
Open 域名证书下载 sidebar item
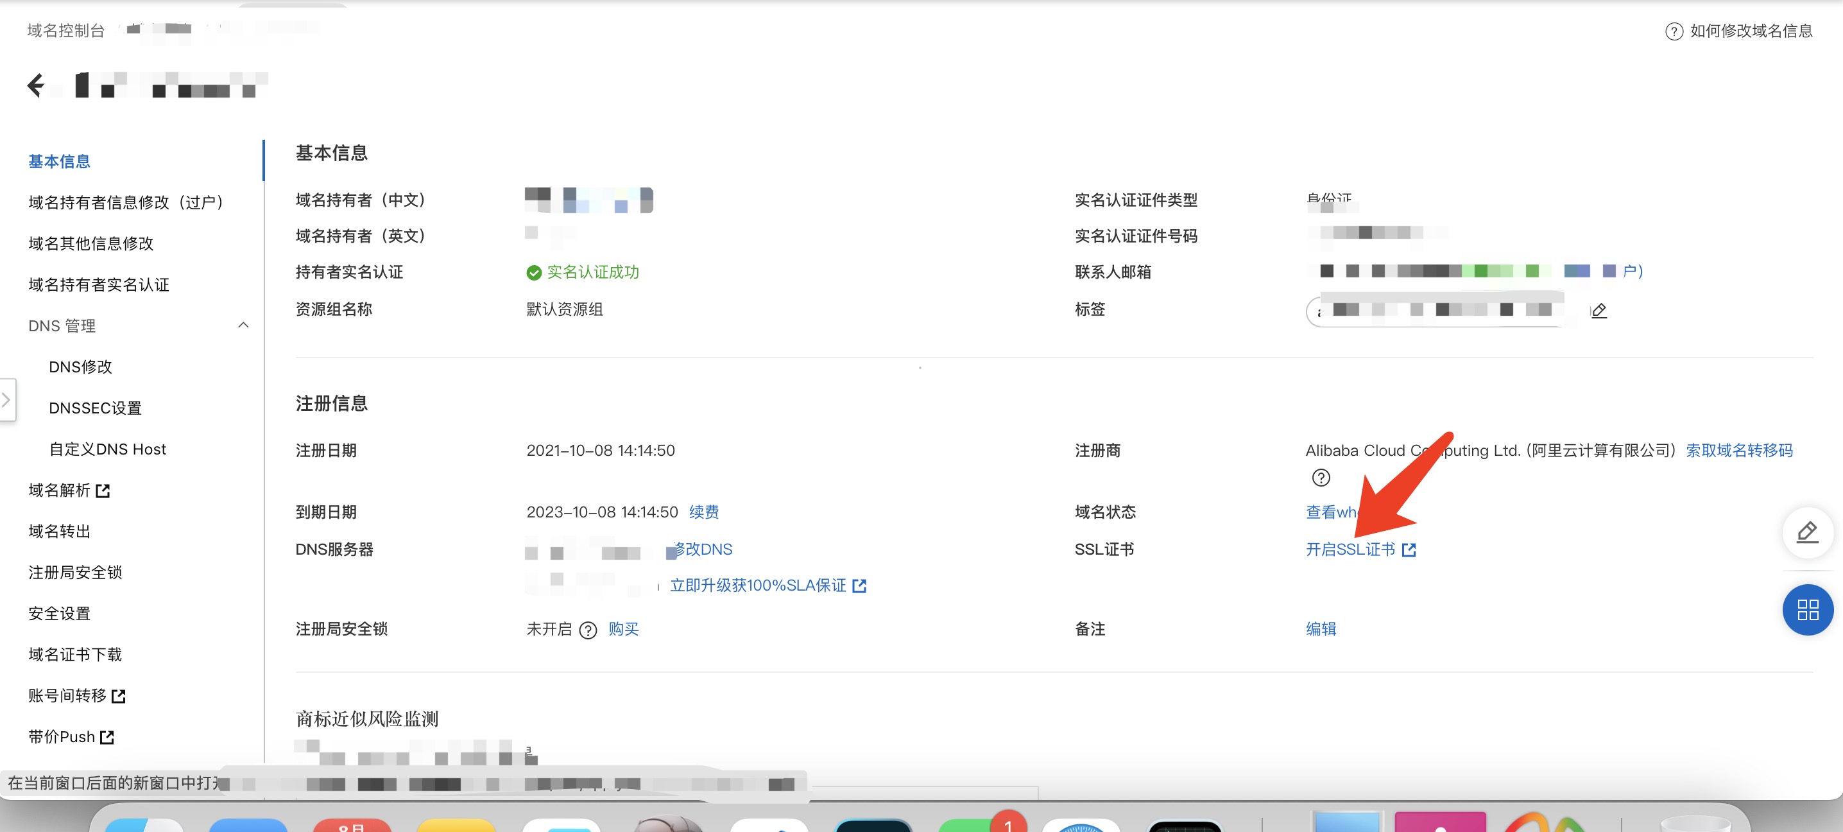click(x=75, y=654)
